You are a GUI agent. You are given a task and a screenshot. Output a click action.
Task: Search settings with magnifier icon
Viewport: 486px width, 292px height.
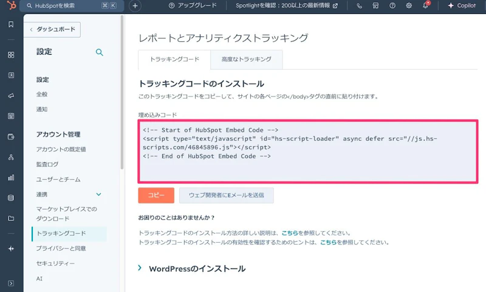pyautogui.click(x=99, y=52)
